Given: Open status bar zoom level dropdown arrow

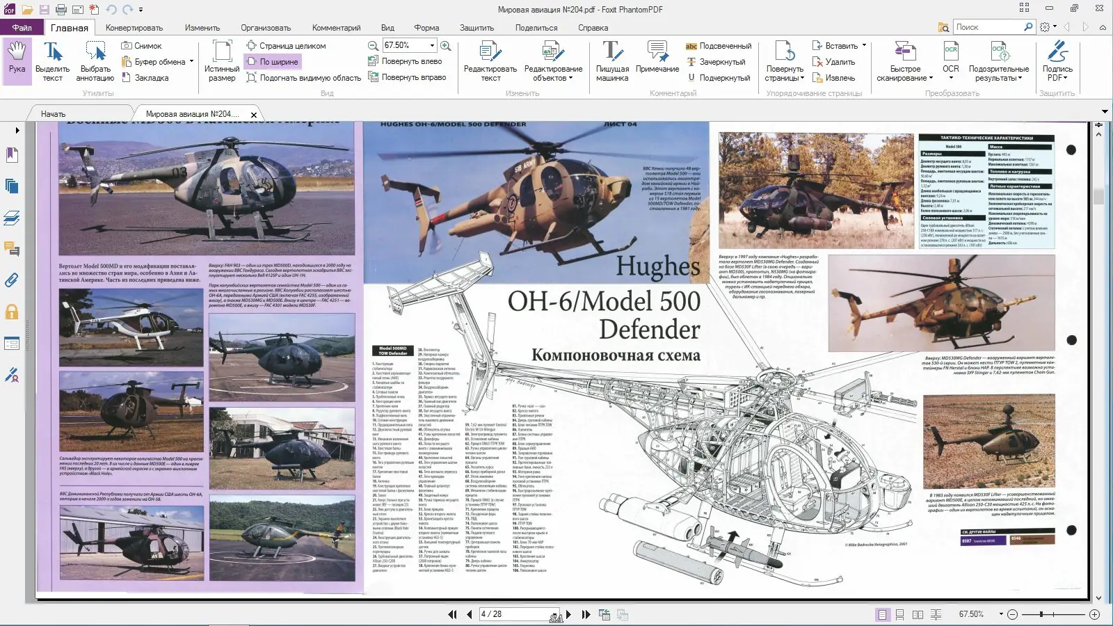Looking at the screenshot, I should tap(1001, 615).
